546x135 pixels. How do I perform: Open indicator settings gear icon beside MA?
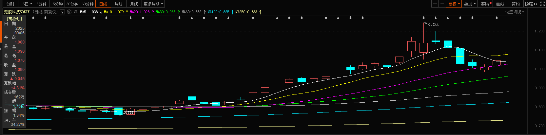click(x=69, y=12)
